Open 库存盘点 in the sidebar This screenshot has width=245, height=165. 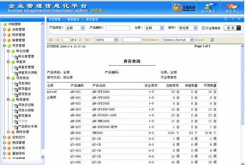(24, 89)
